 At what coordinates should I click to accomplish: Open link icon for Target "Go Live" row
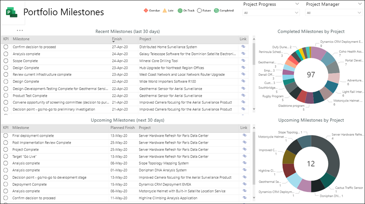coord(244,156)
